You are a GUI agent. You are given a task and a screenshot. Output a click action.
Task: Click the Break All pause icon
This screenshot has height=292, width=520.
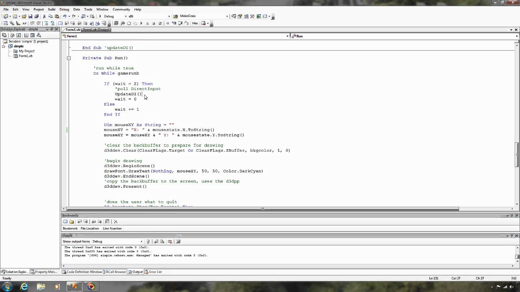(147, 23)
